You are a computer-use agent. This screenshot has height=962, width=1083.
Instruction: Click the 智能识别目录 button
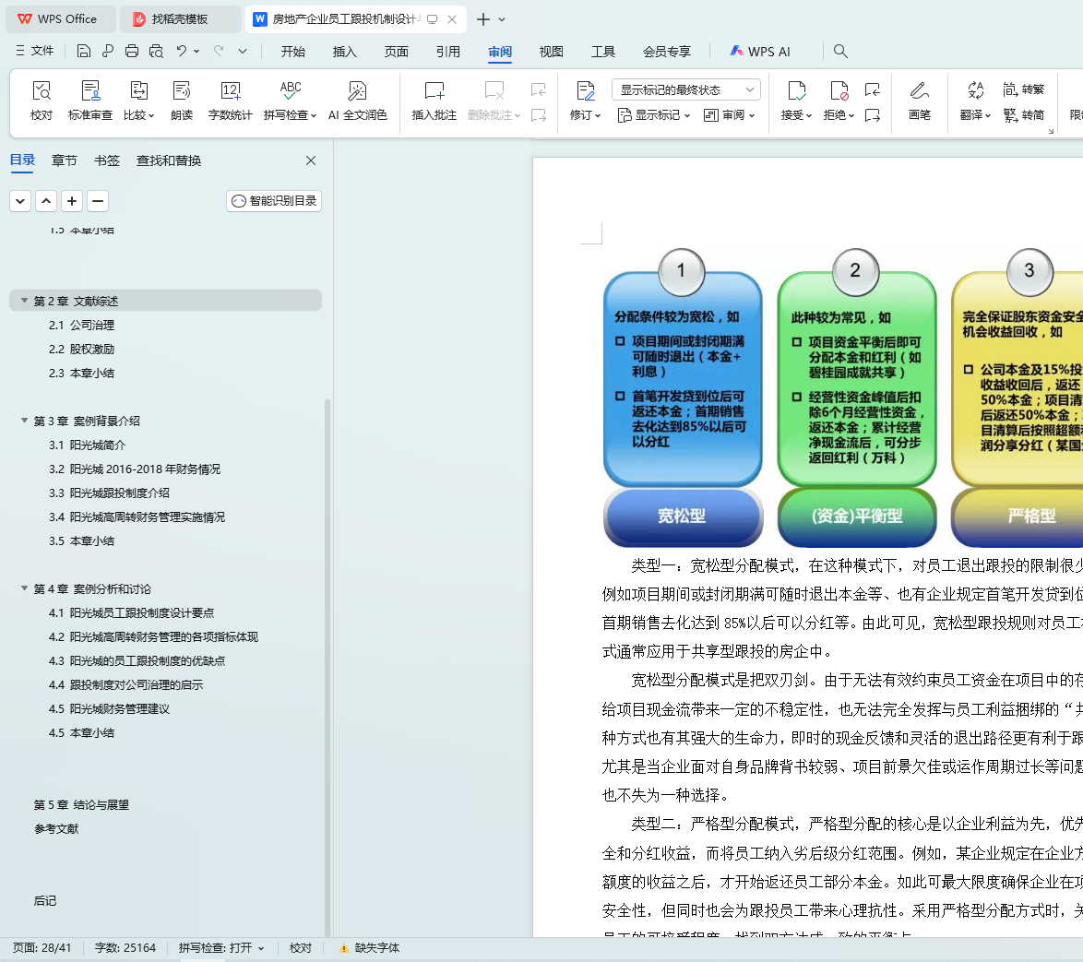[274, 201]
